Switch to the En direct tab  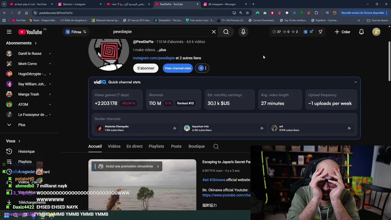coord(134,146)
